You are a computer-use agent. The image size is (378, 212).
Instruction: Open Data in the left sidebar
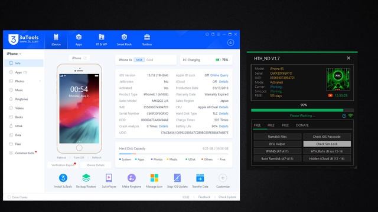(x=24, y=135)
